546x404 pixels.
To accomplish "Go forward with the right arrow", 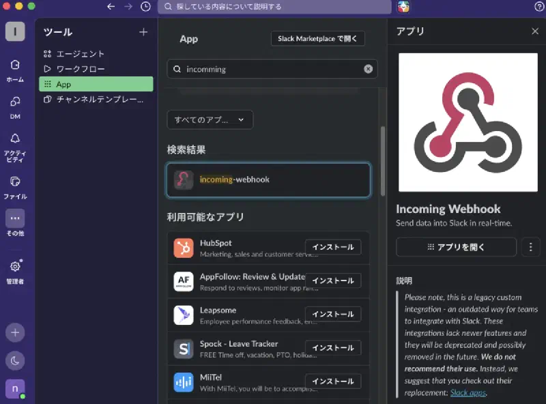I will [x=128, y=7].
